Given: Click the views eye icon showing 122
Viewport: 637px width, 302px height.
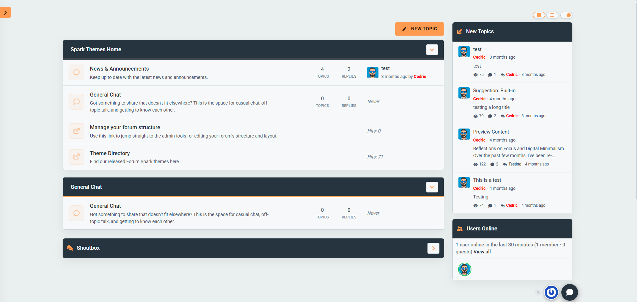Looking at the screenshot, I should click(x=475, y=164).
